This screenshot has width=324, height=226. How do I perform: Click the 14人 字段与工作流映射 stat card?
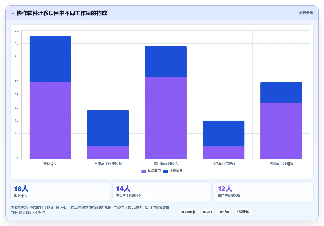[162, 191]
